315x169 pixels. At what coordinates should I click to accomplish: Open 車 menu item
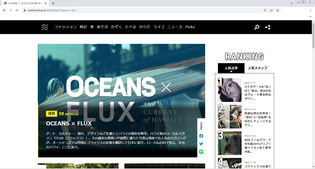(92, 27)
